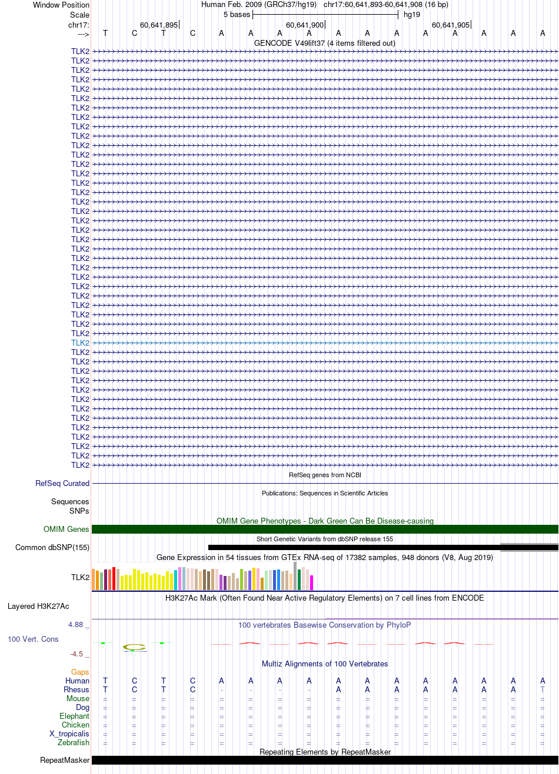Click the '5 bases' scale text

tap(237, 15)
